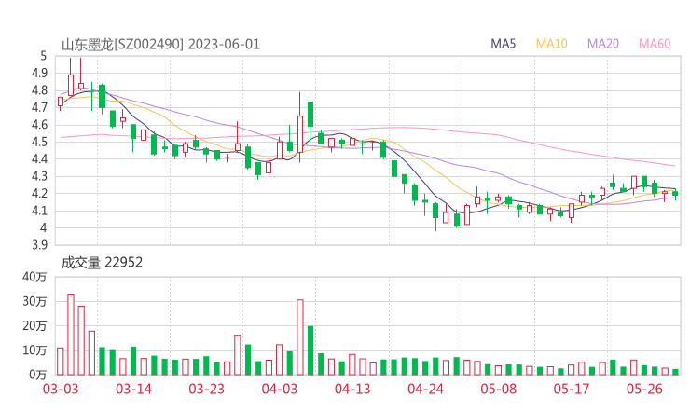Click the 05-08 date axis label
690x410 pixels.
[499, 389]
